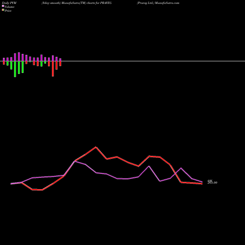Click the tallest red bar below the baseline
245x245 pixels.
tap(53, 69)
